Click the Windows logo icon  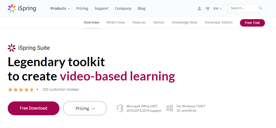(170, 108)
